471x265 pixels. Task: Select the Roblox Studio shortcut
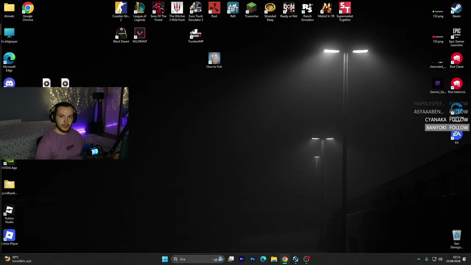(9, 214)
